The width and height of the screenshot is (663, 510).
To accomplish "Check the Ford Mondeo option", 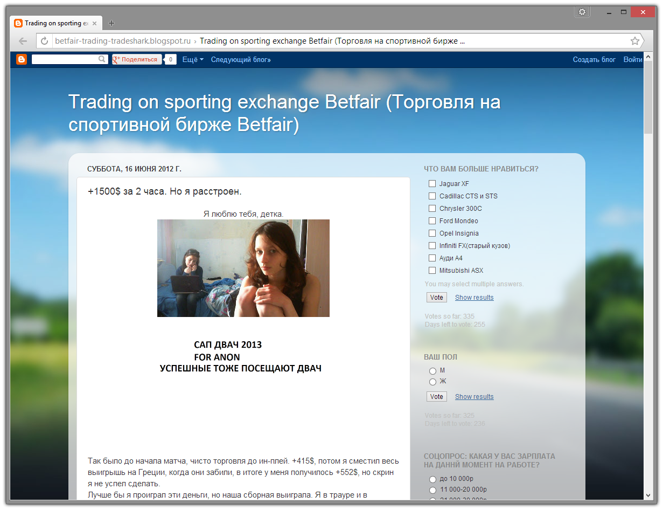I will [x=432, y=221].
